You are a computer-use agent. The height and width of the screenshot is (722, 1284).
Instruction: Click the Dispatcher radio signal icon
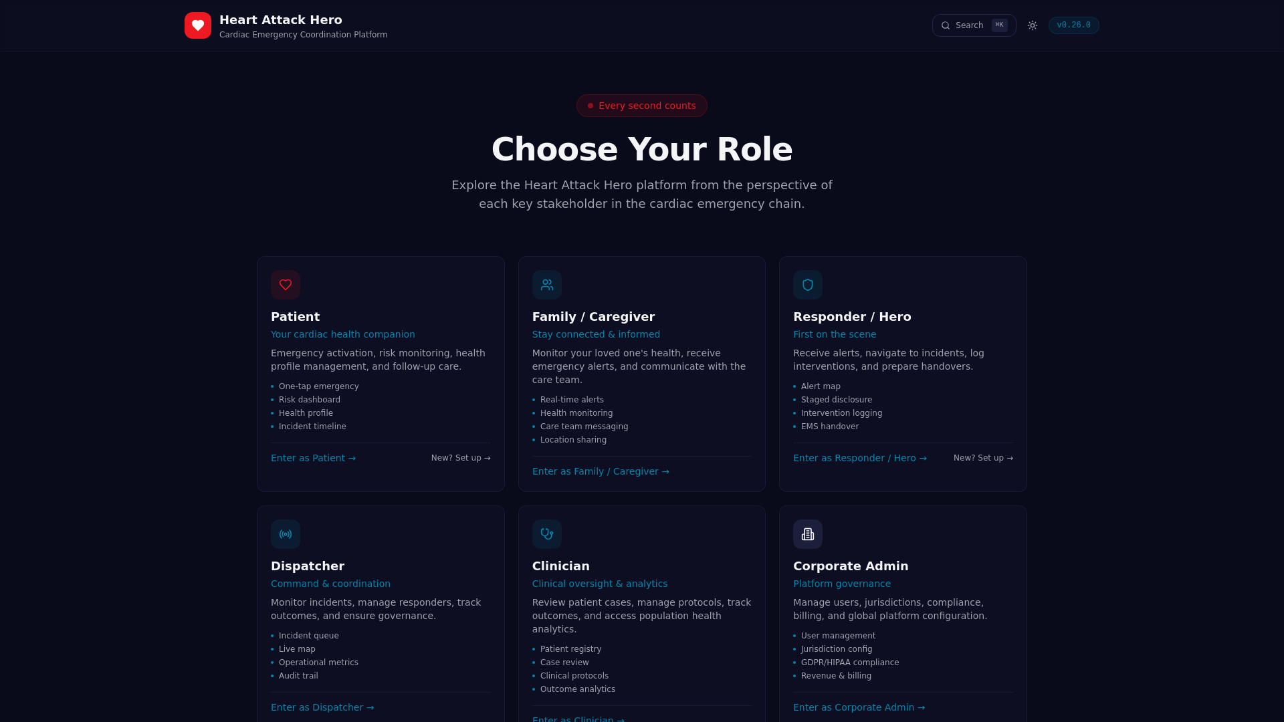pyautogui.click(x=286, y=534)
